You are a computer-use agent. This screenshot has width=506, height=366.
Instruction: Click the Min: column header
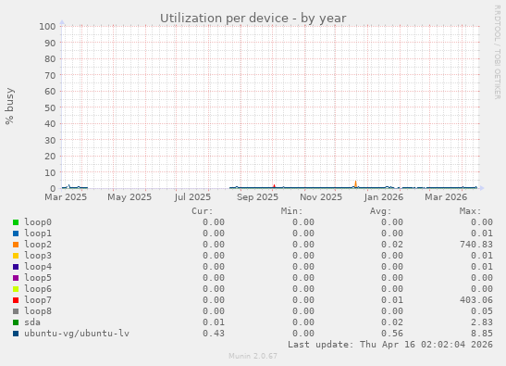point(291,211)
